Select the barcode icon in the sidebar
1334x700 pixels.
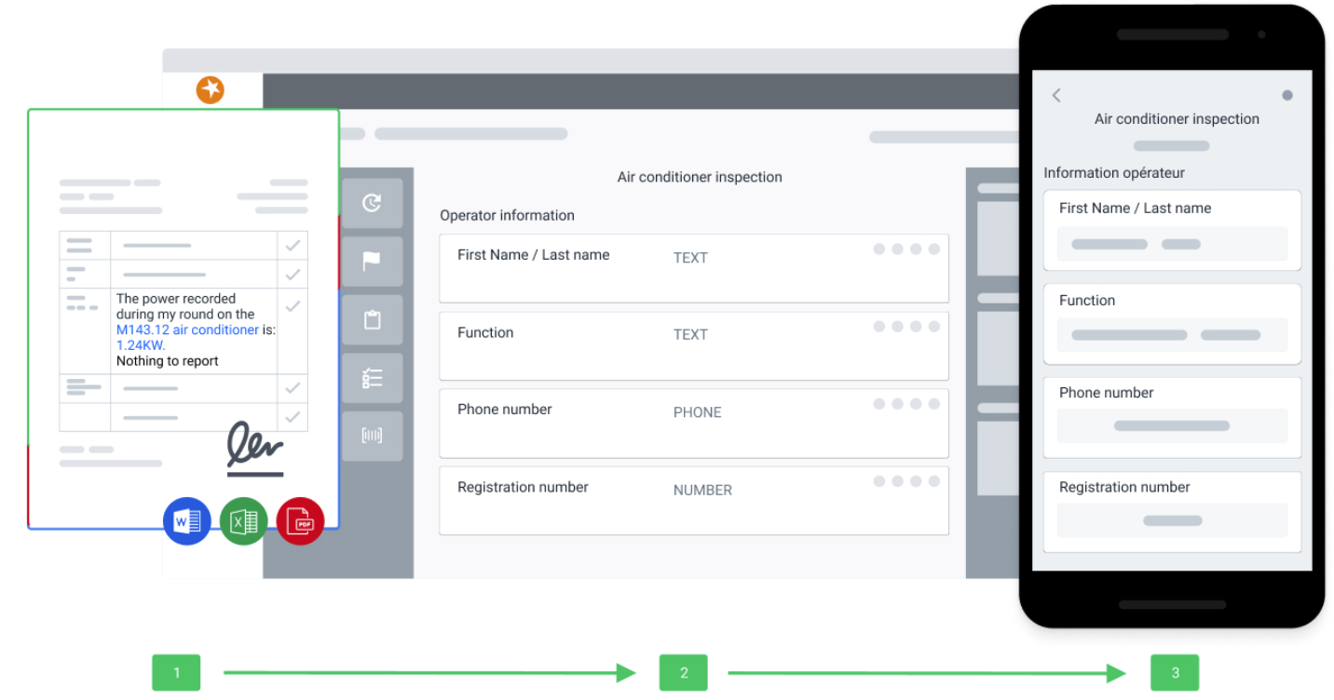372,436
